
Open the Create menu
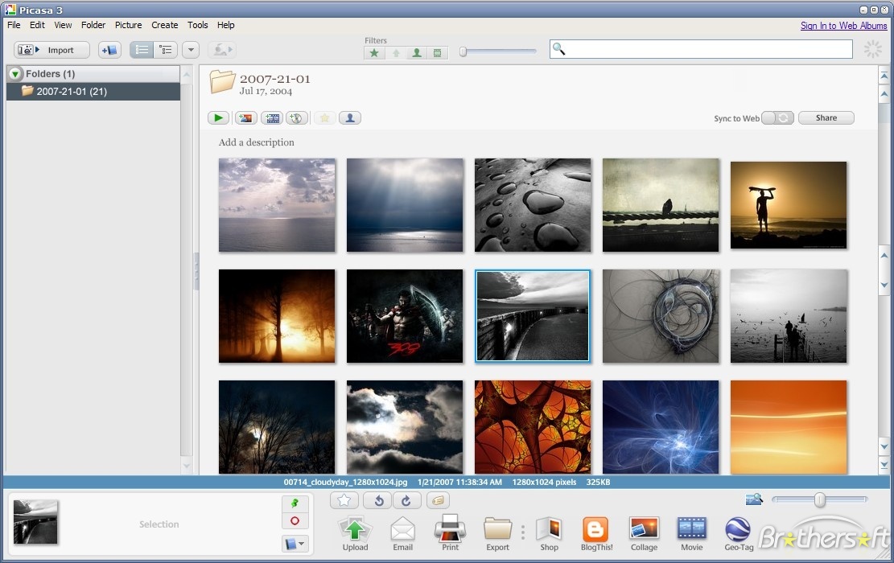pos(165,25)
